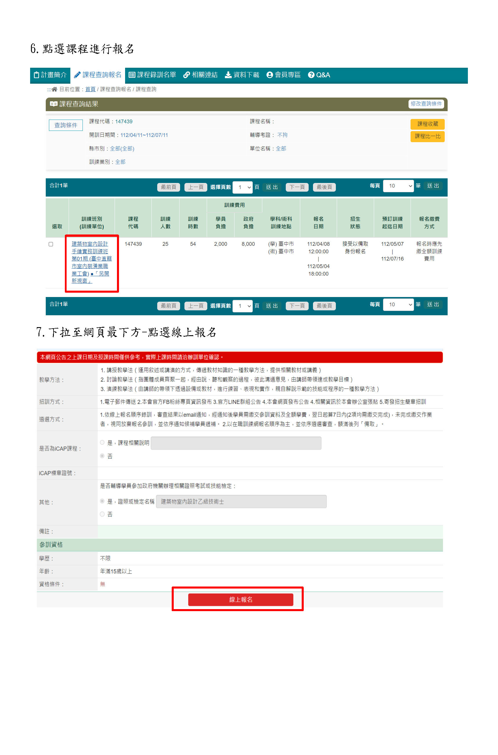
Task: Click the pencil icon beside 課程查詢報名
Action: point(77,75)
